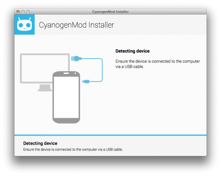Minimize the installer window with yellow button
221x176 pixels.
pos(23,12)
